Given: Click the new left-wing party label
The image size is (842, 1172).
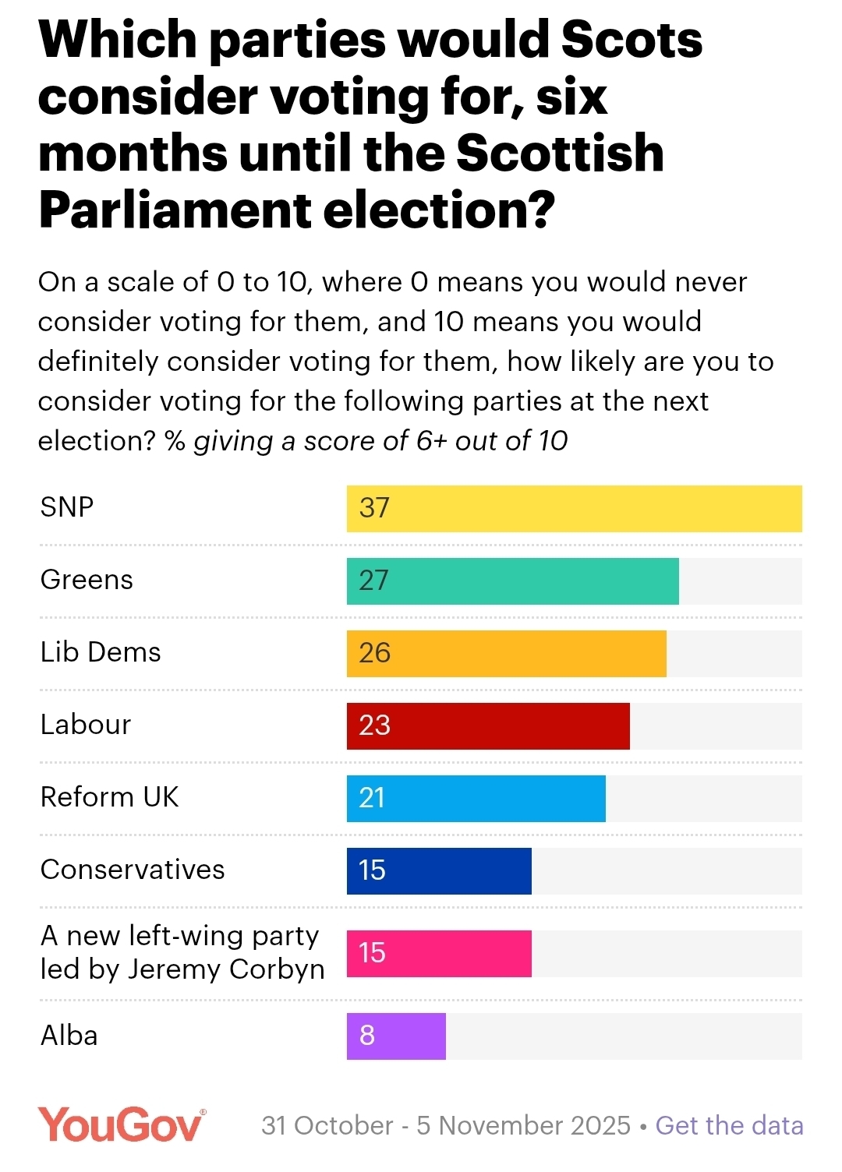Looking at the screenshot, I should click(x=182, y=952).
